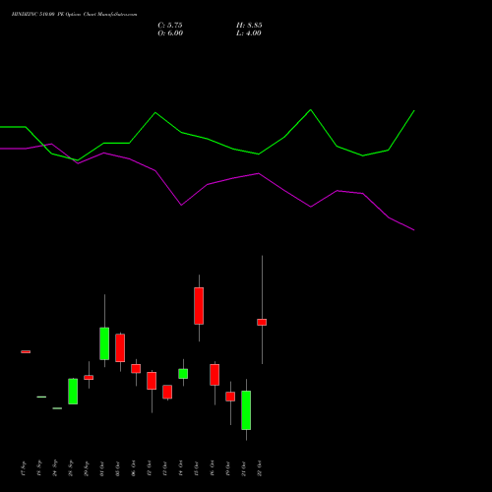The image size is (492, 492).
Task: Select the '01 Oct' date axis label
Action: (x=102, y=468)
